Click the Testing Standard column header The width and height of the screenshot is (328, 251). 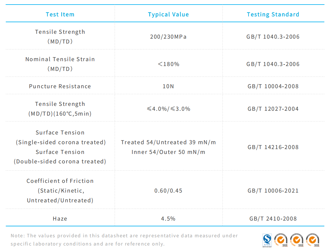tap(273, 14)
